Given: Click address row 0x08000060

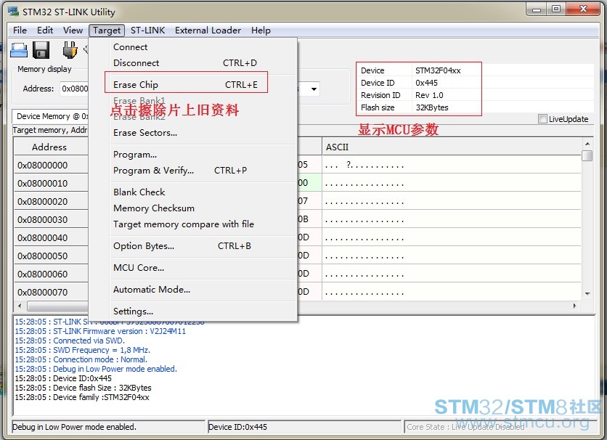Looking at the screenshot, I should [x=51, y=274].
